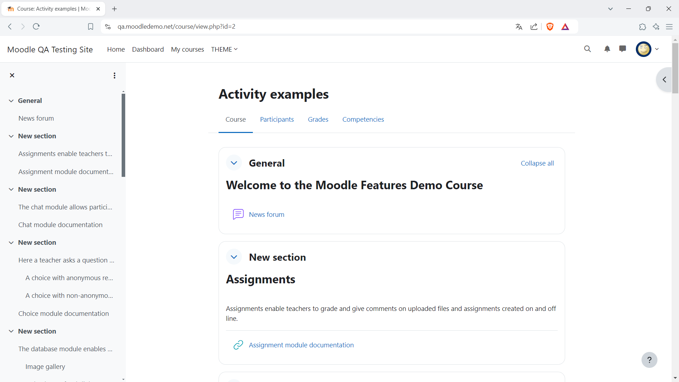Image resolution: width=679 pixels, height=382 pixels.
Task: Select Chat module documentation in course index
Action: pyautogui.click(x=60, y=225)
